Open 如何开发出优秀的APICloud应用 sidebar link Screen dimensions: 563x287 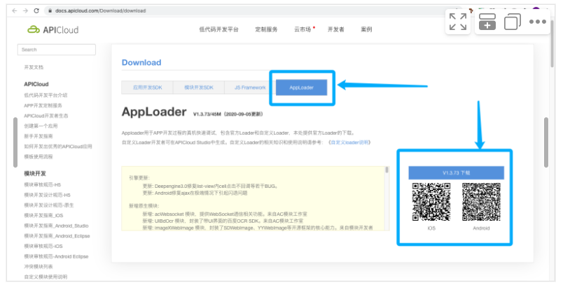[x=58, y=147]
